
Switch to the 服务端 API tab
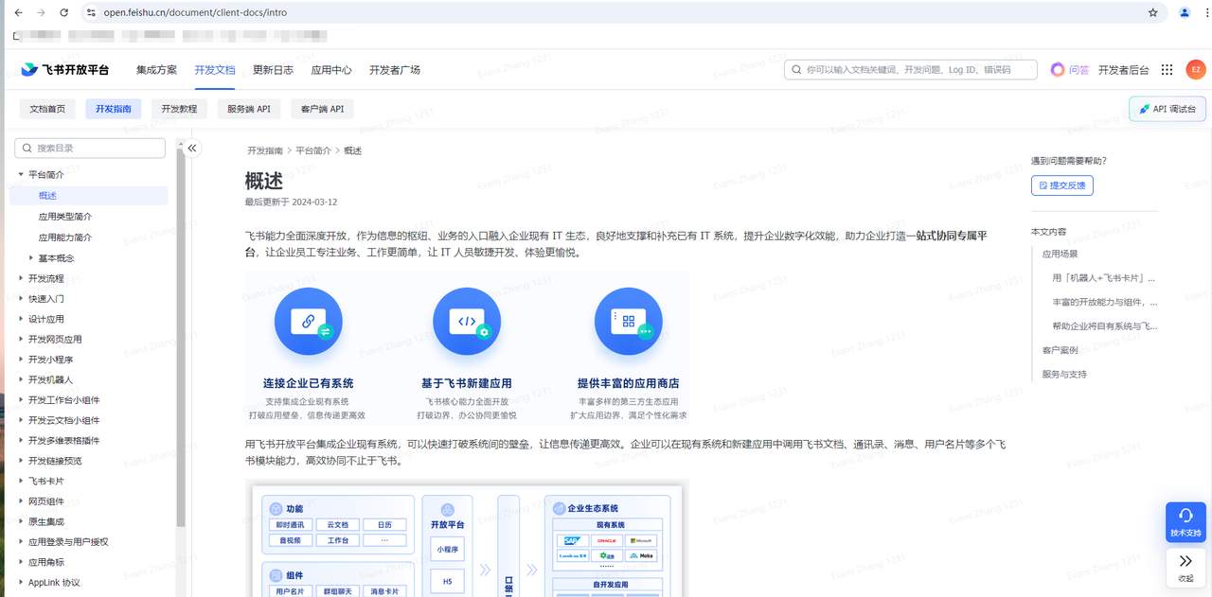(249, 109)
